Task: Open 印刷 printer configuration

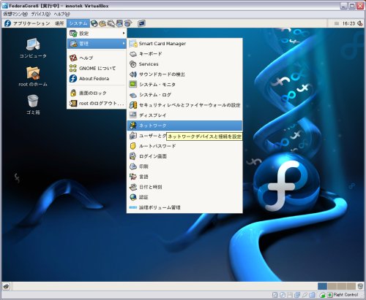Action: click(184, 166)
